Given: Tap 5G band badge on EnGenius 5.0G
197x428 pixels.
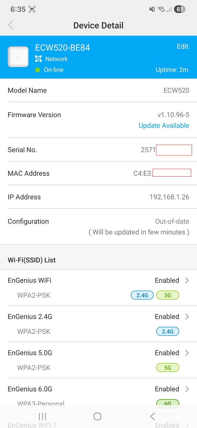Looking at the screenshot, I should pyautogui.click(x=168, y=368).
